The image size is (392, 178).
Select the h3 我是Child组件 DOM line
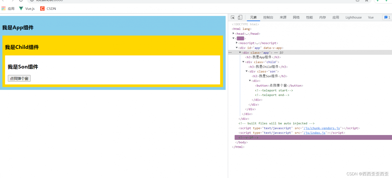point(268,67)
